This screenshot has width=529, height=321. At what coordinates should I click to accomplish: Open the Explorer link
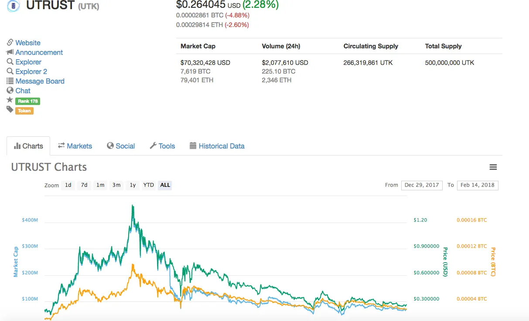[x=28, y=62]
